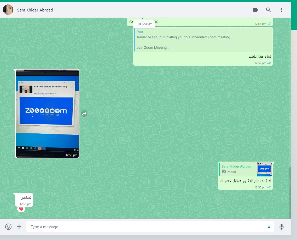The image size is (297, 240).
Task: Search messages with the magnifier icon
Action: pos(268,10)
